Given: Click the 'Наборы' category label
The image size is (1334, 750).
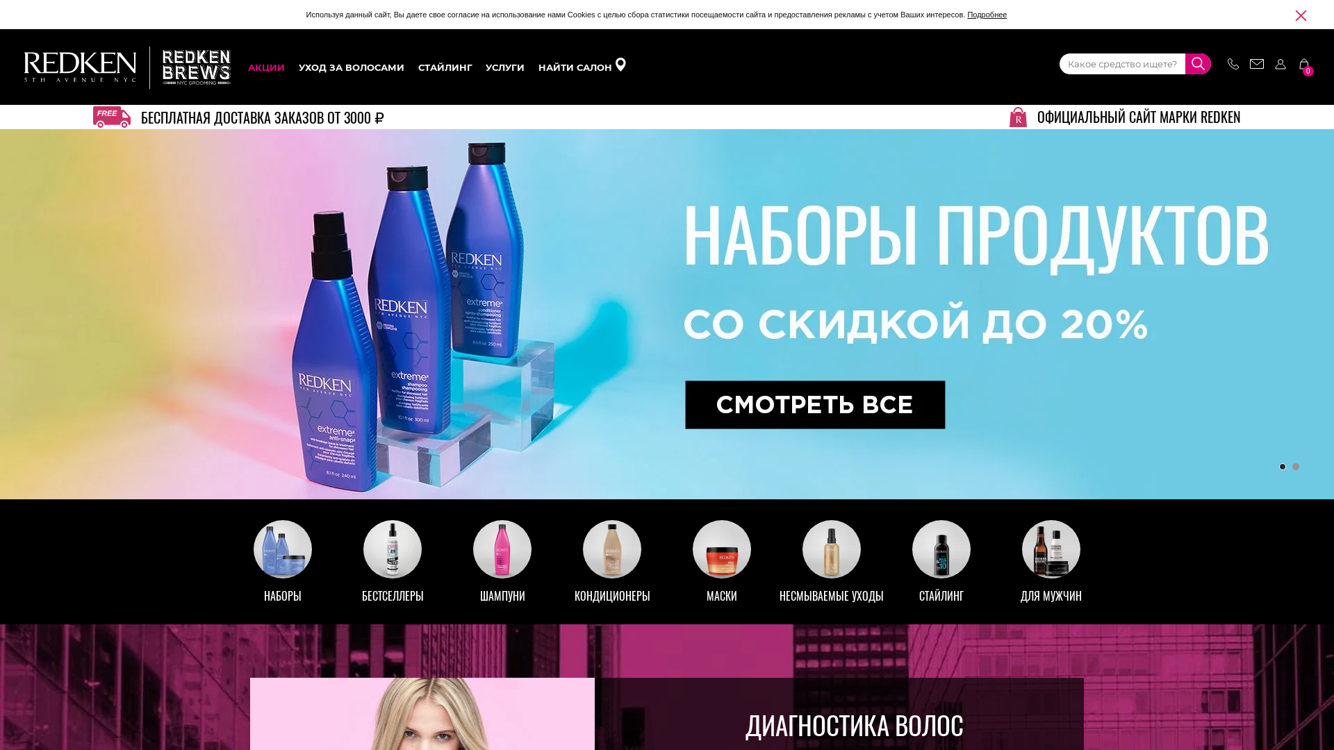Looking at the screenshot, I should tap(283, 596).
